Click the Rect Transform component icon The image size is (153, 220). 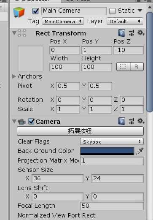22,33
